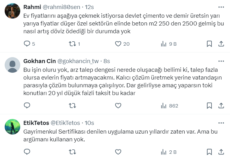Like Rahmi's tweet with 20 likes

tap(118, 44)
